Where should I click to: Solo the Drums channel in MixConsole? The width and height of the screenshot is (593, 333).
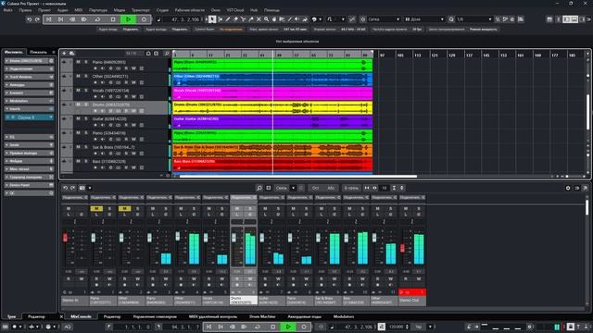pyautogui.click(x=249, y=208)
